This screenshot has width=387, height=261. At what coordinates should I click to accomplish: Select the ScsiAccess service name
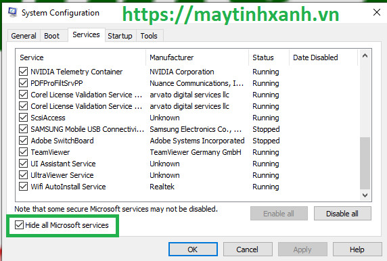pyautogui.click(x=48, y=118)
